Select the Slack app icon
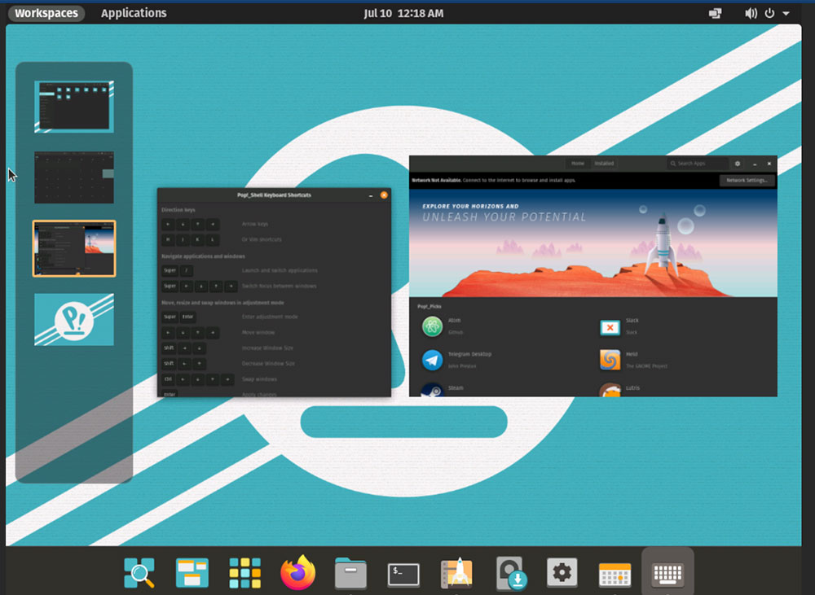Image resolution: width=815 pixels, height=595 pixels. click(x=610, y=326)
